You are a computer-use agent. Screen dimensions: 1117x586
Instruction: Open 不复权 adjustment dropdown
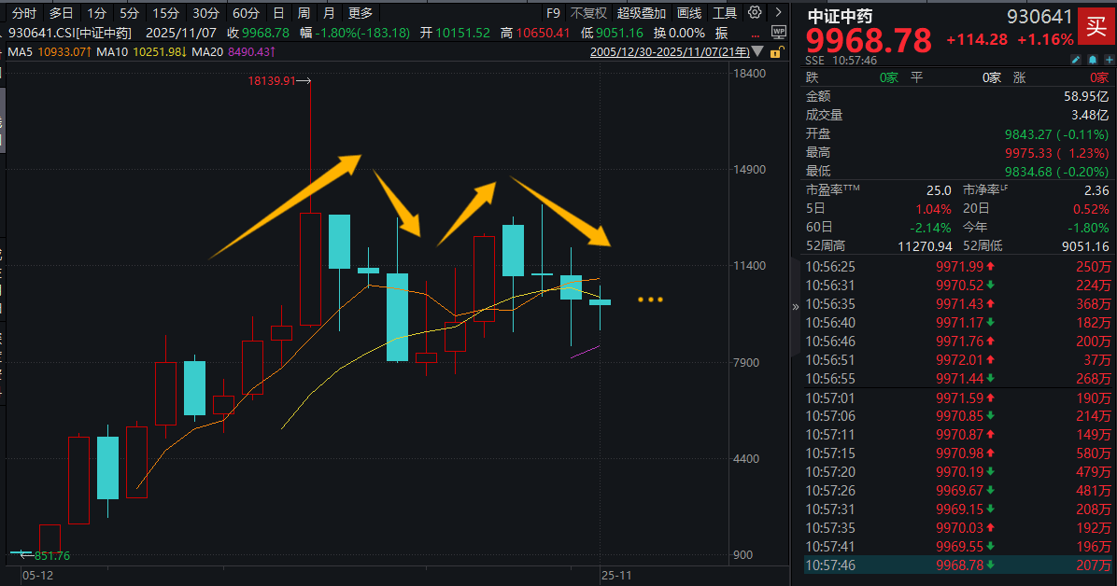588,13
